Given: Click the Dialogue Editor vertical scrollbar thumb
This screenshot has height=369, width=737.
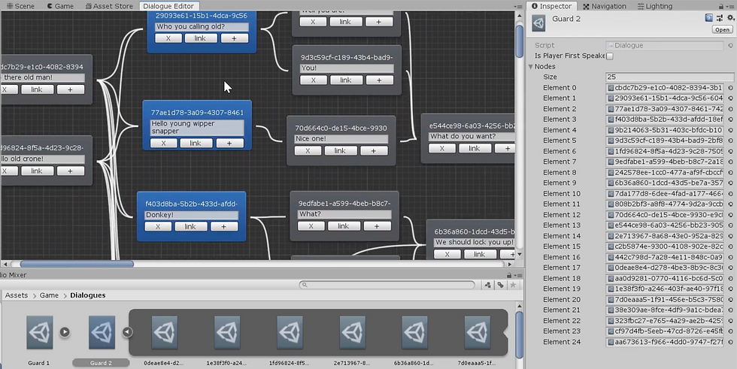Looking at the screenshot, I should point(520,41).
